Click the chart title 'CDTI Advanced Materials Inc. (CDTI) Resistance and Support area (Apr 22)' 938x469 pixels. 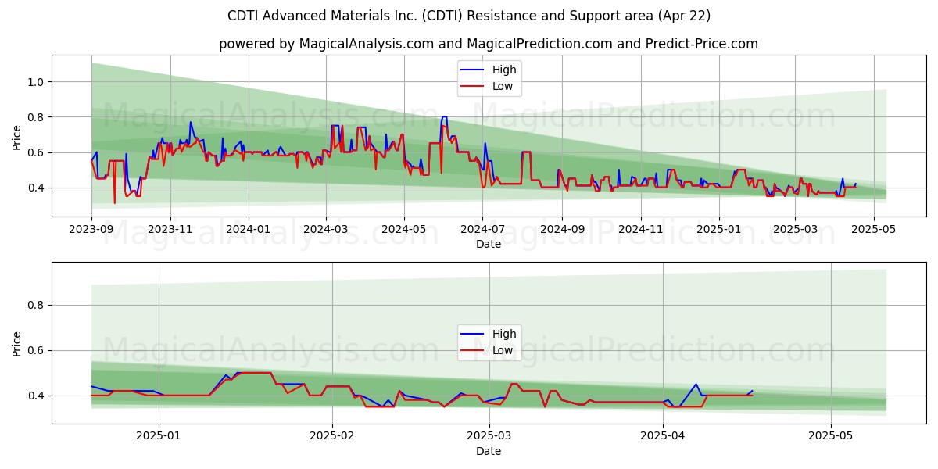[469, 16]
